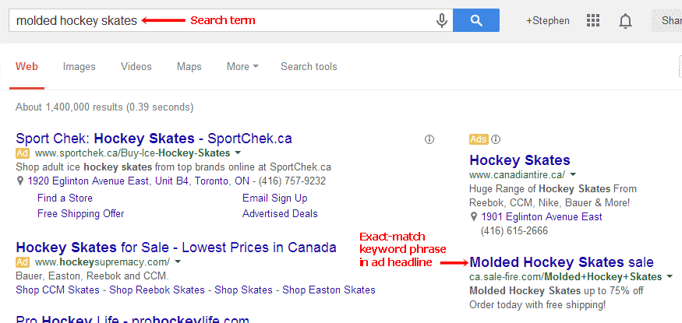
Task: Click map pin icon beside 1901 Eglinton address
Action: [474, 216]
